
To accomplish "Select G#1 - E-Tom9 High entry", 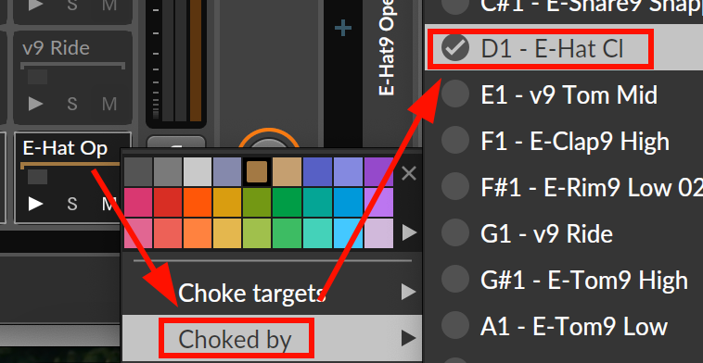I will [564, 280].
